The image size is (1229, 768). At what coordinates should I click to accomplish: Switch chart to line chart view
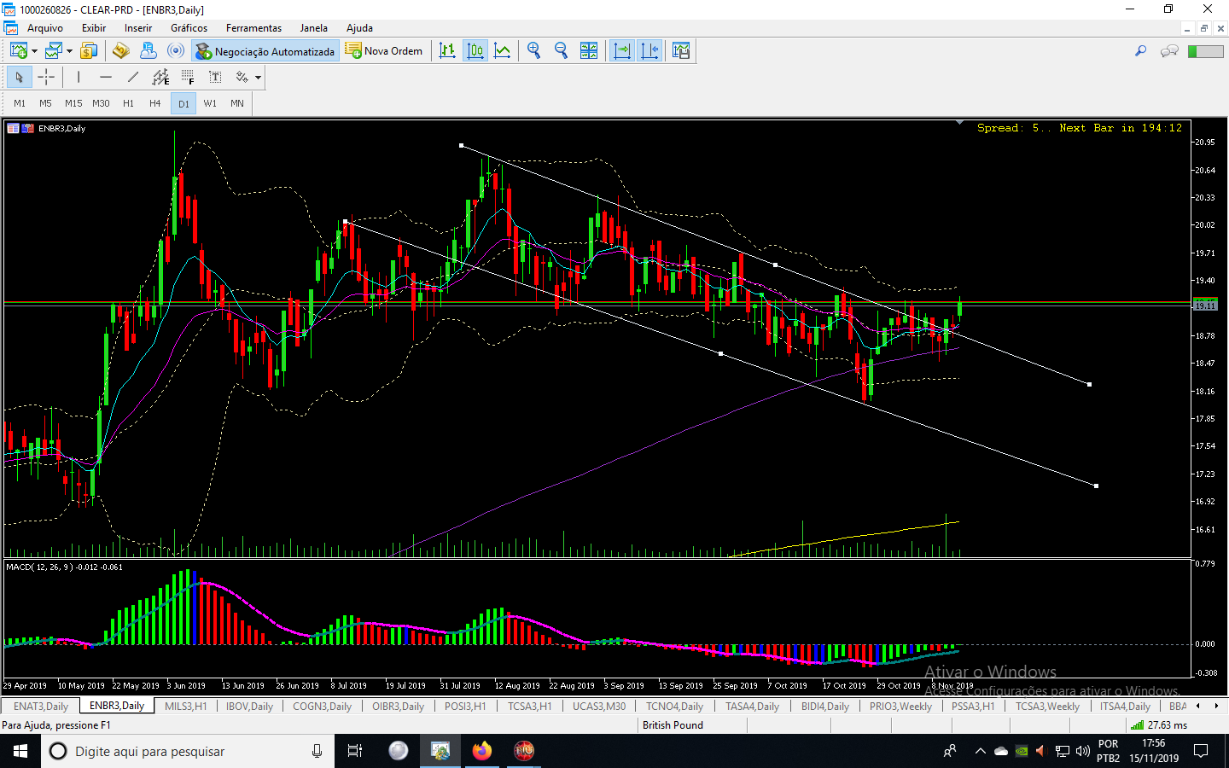click(503, 51)
